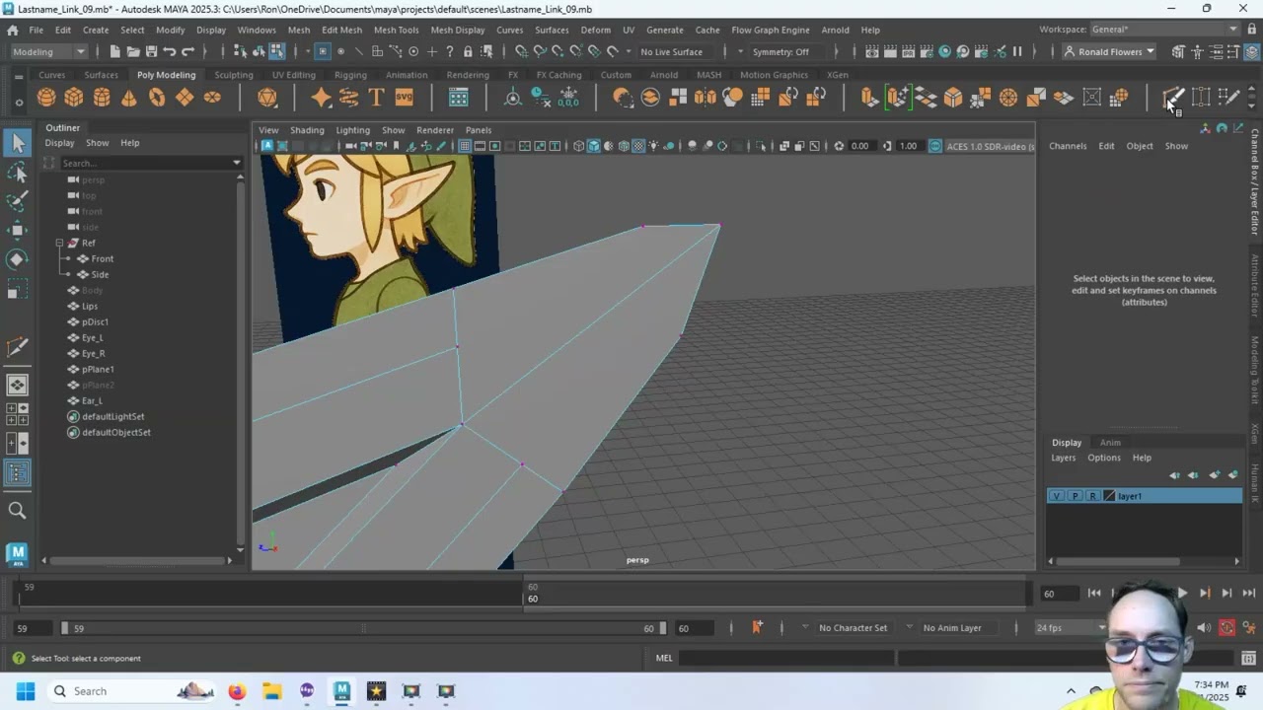The width and height of the screenshot is (1263, 710).
Task: Save the scene with the floppy disk icon
Action: pyautogui.click(x=151, y=51)
